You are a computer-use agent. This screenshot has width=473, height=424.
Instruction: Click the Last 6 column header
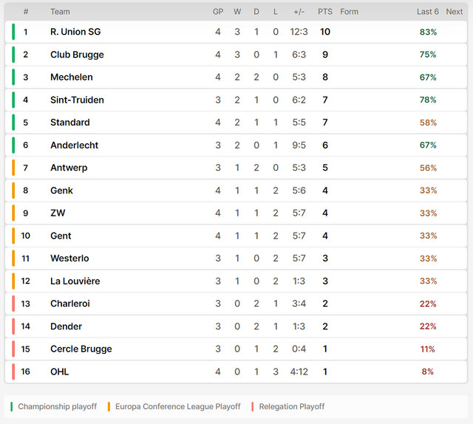pyautogui.click(x=427, y=12)
